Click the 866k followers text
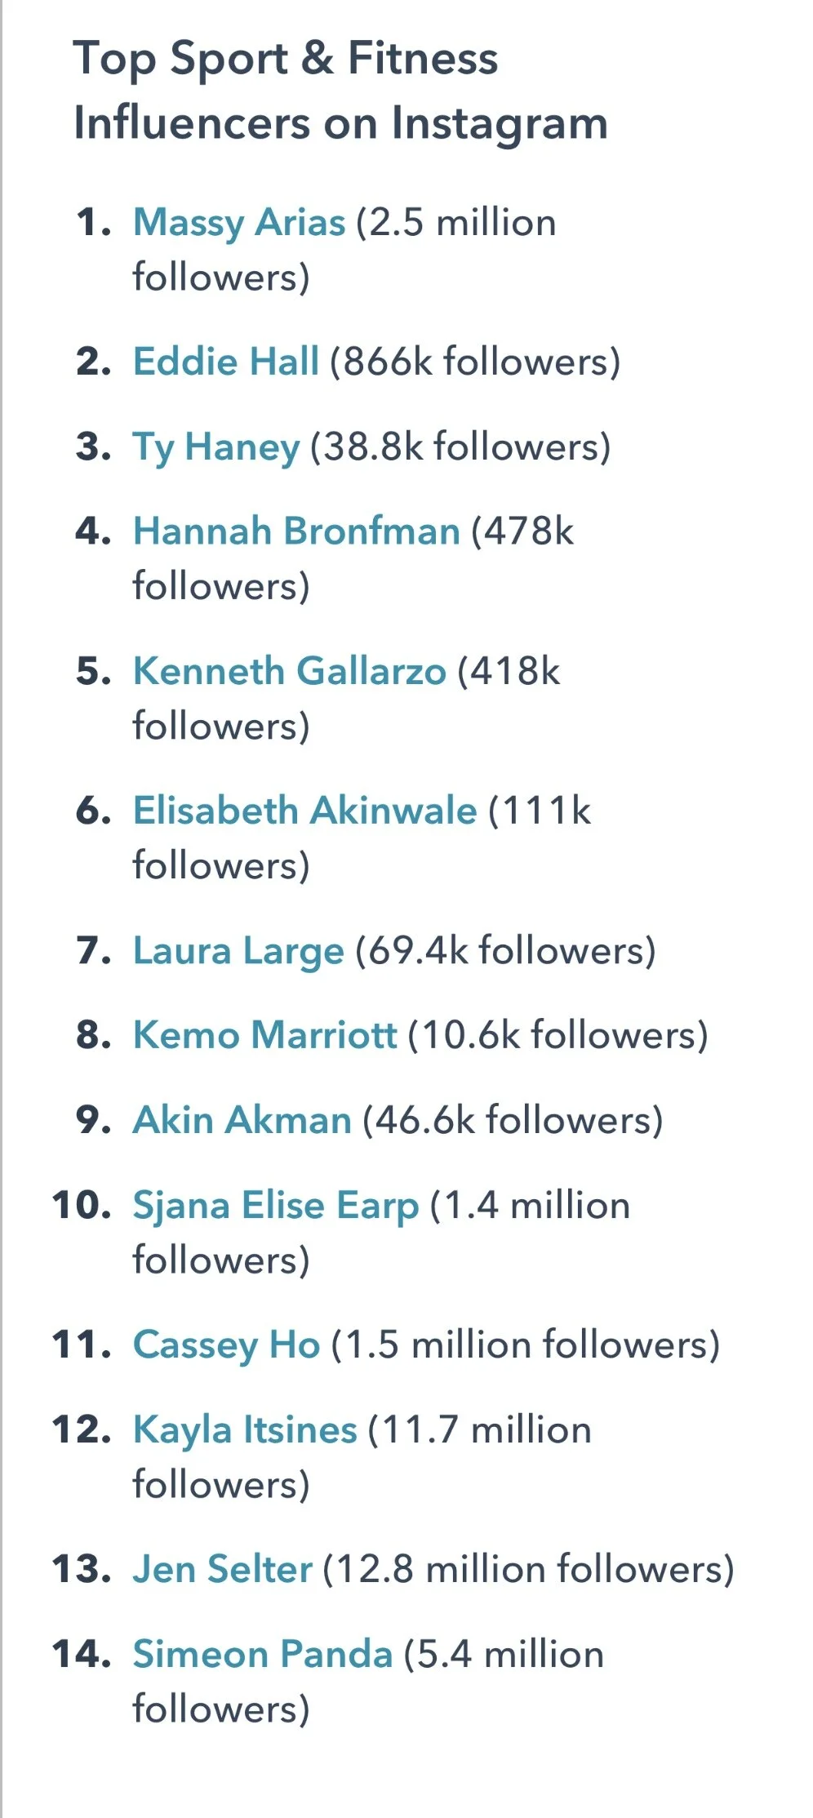Screen dimensions: 813x1818 click(475, 362)
